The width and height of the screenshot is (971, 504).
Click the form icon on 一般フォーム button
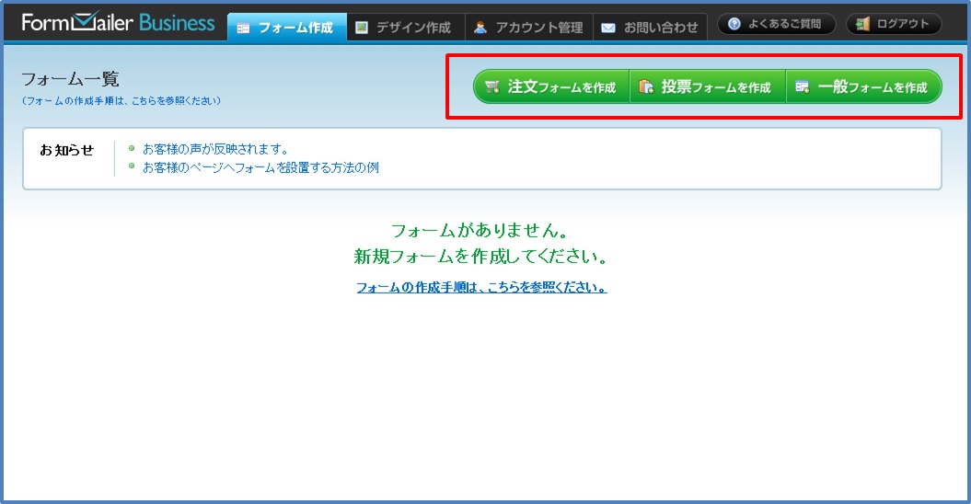[x=802, y=86]
